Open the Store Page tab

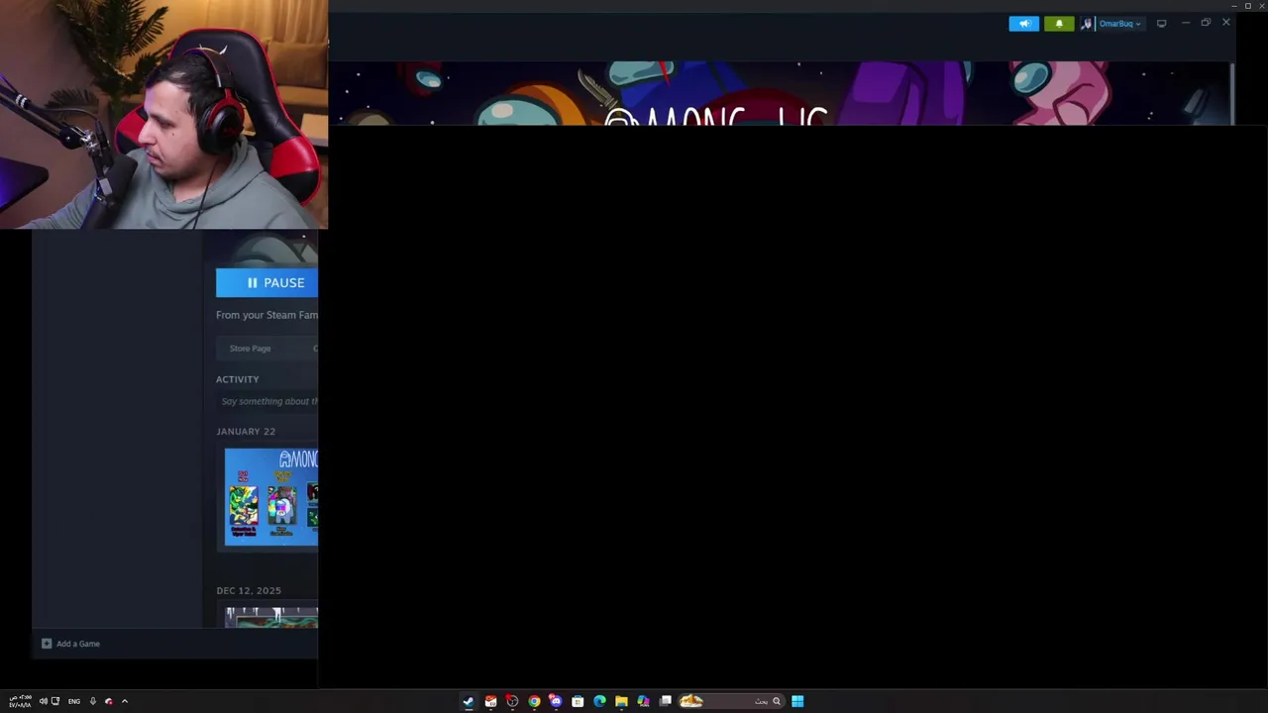250,349
